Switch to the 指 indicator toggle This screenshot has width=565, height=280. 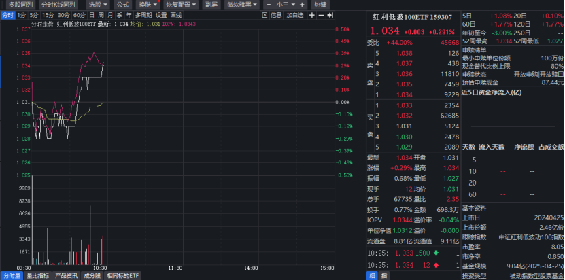(x=384, y=276)
